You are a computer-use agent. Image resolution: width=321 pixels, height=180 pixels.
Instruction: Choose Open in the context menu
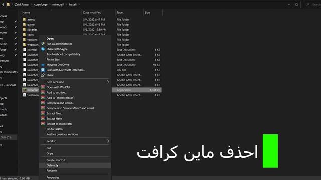tap(50, 39)
